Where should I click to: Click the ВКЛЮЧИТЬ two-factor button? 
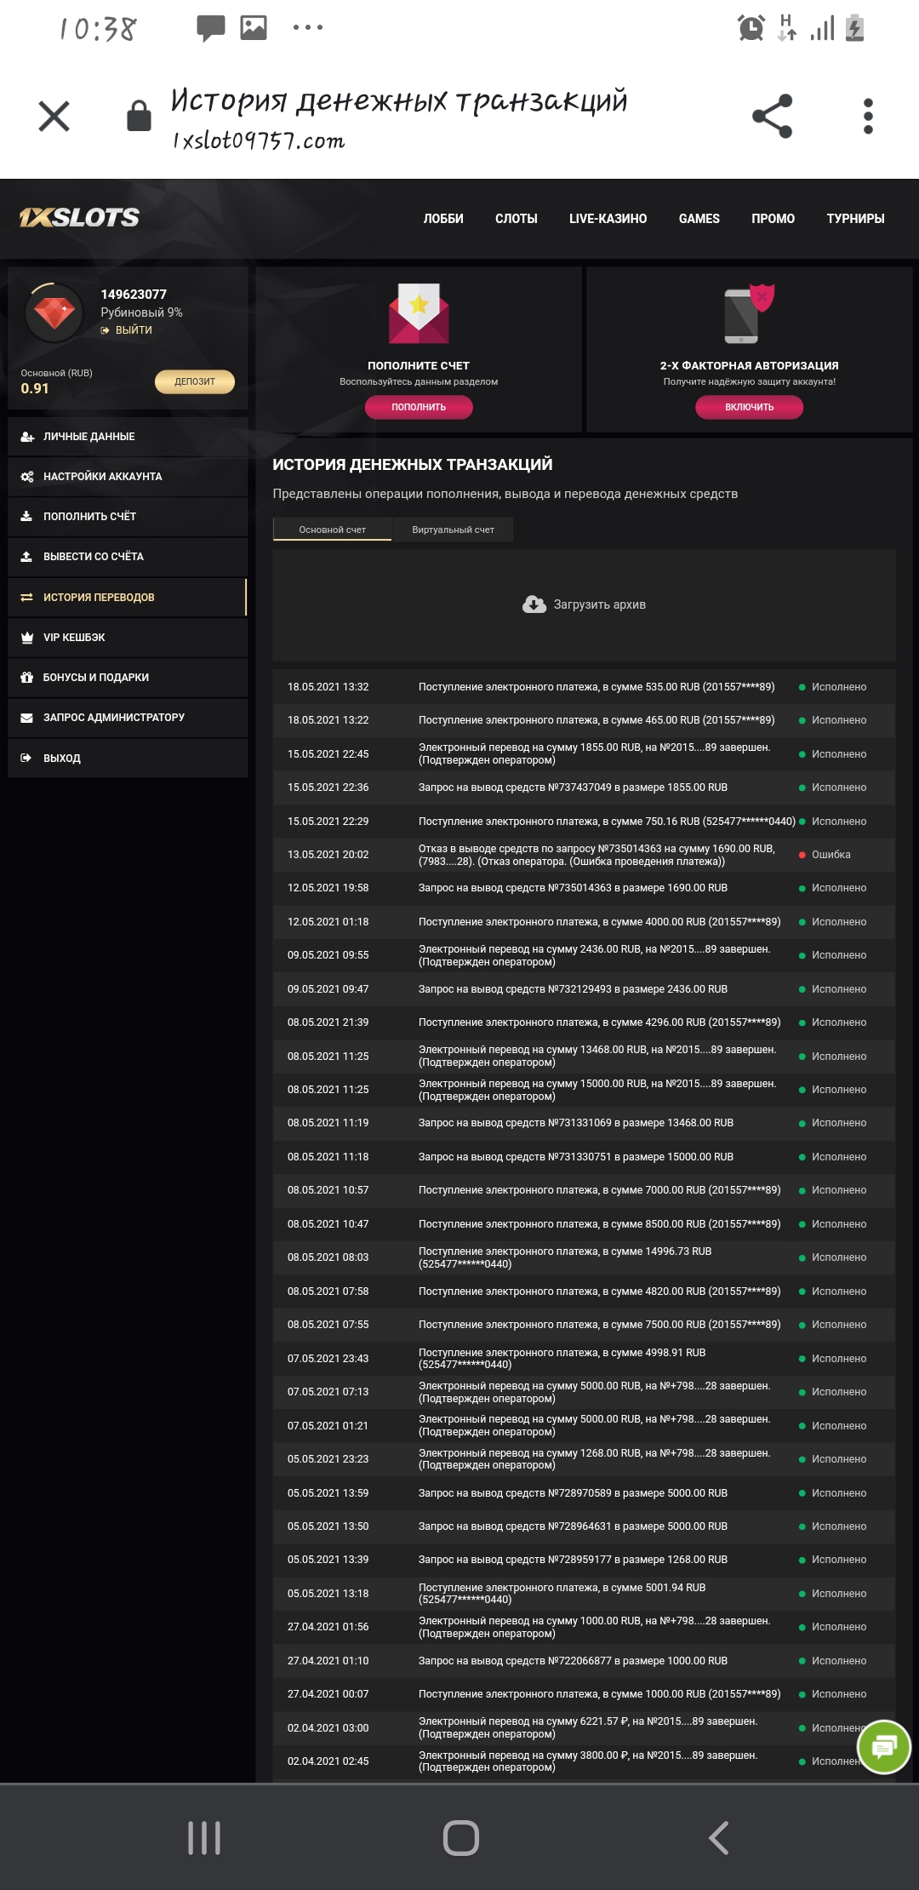[749, 407]
